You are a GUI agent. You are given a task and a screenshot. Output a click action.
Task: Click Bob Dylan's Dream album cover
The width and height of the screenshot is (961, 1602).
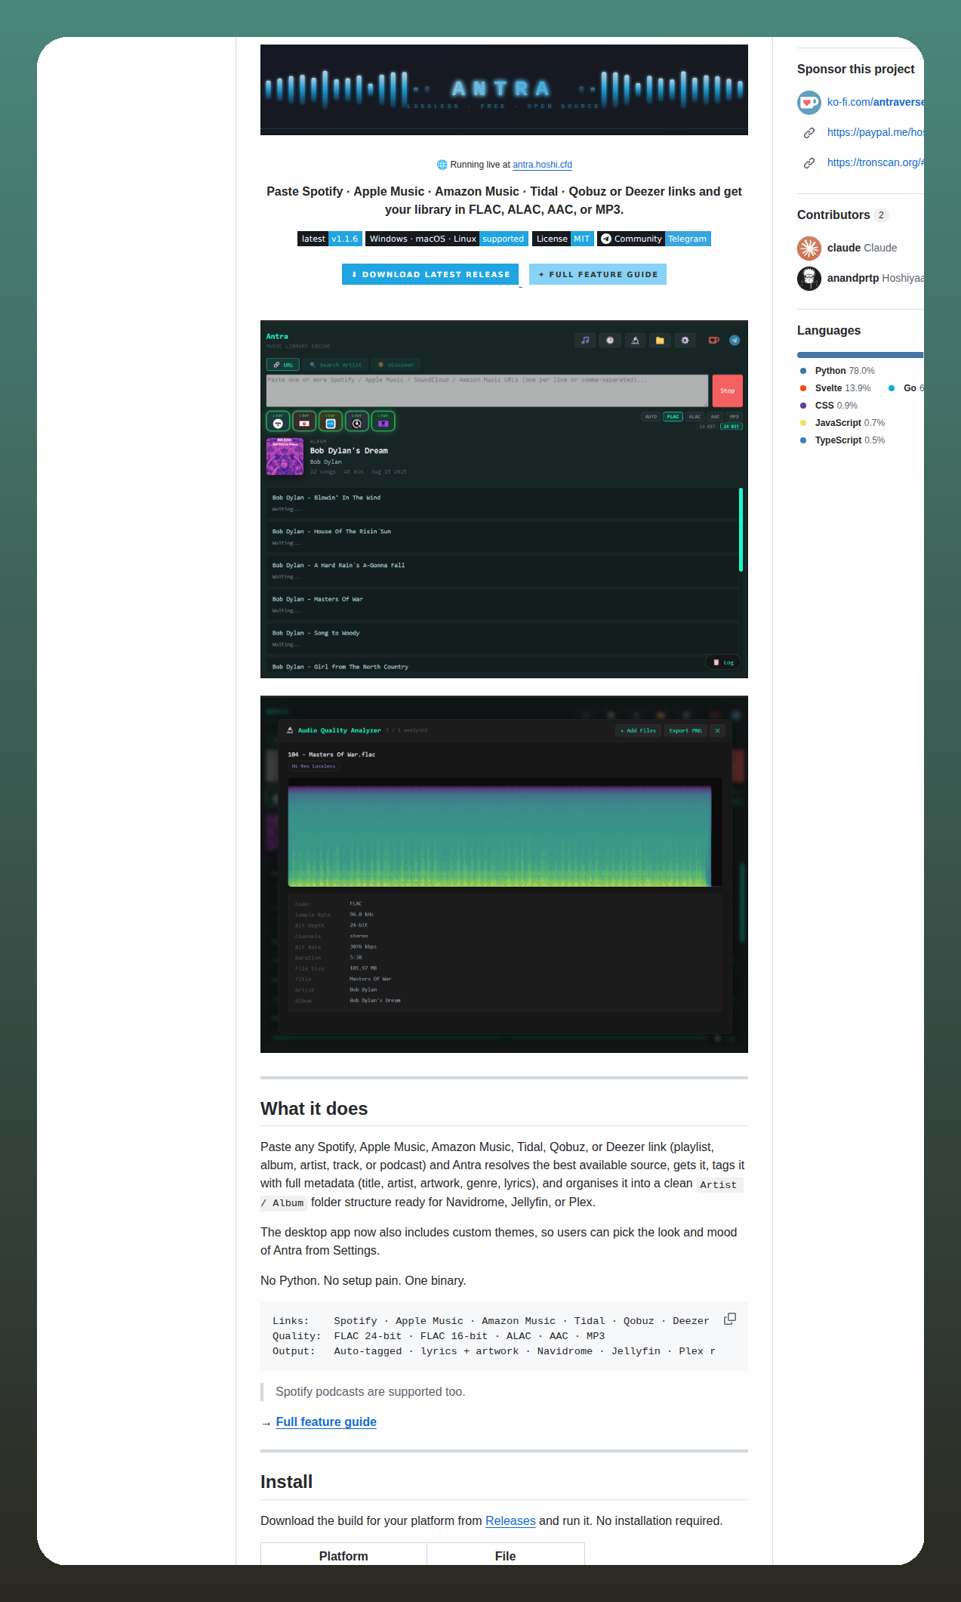(x=285, y=456)
